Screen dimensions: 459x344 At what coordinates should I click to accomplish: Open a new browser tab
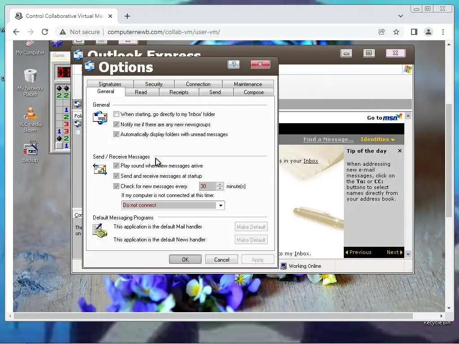point(127,16)
